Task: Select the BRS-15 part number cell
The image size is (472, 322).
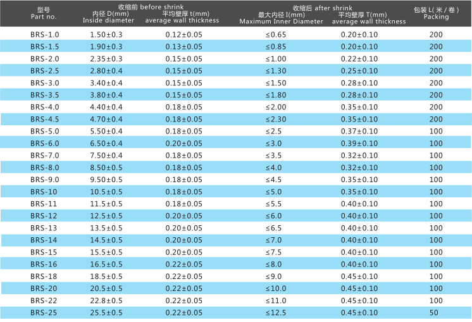Action: 44,252
